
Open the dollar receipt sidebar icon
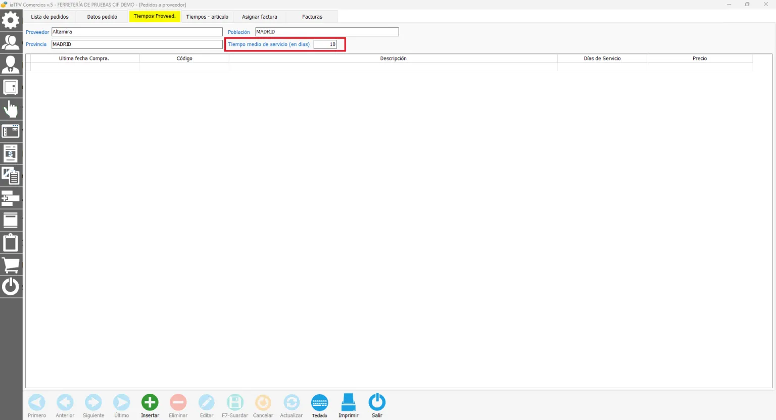point(11,153)
